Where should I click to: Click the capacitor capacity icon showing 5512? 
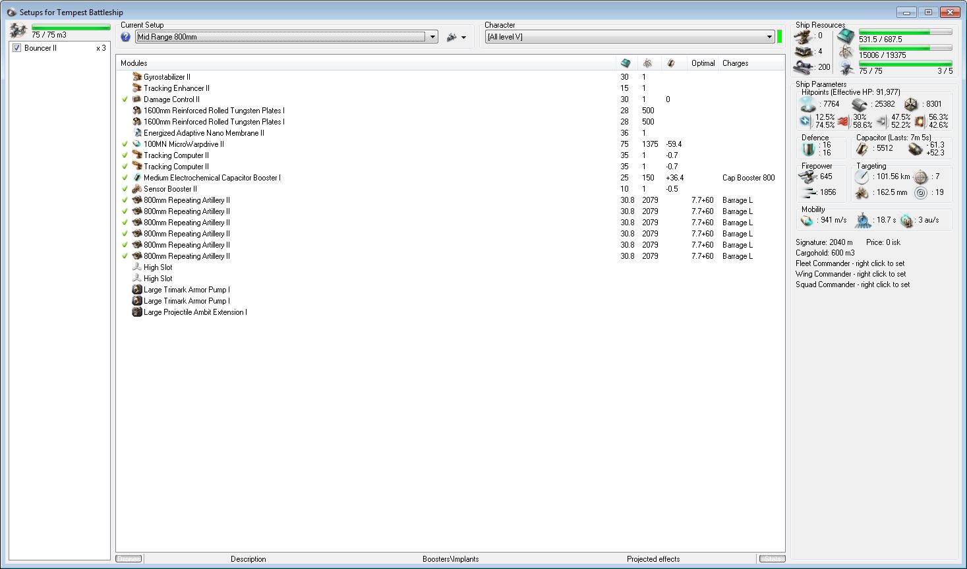click(862, 149)
